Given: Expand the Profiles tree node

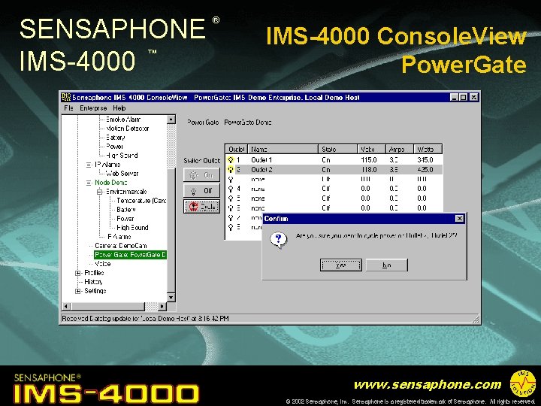Looking at the screenshot, I should [78, 273].
